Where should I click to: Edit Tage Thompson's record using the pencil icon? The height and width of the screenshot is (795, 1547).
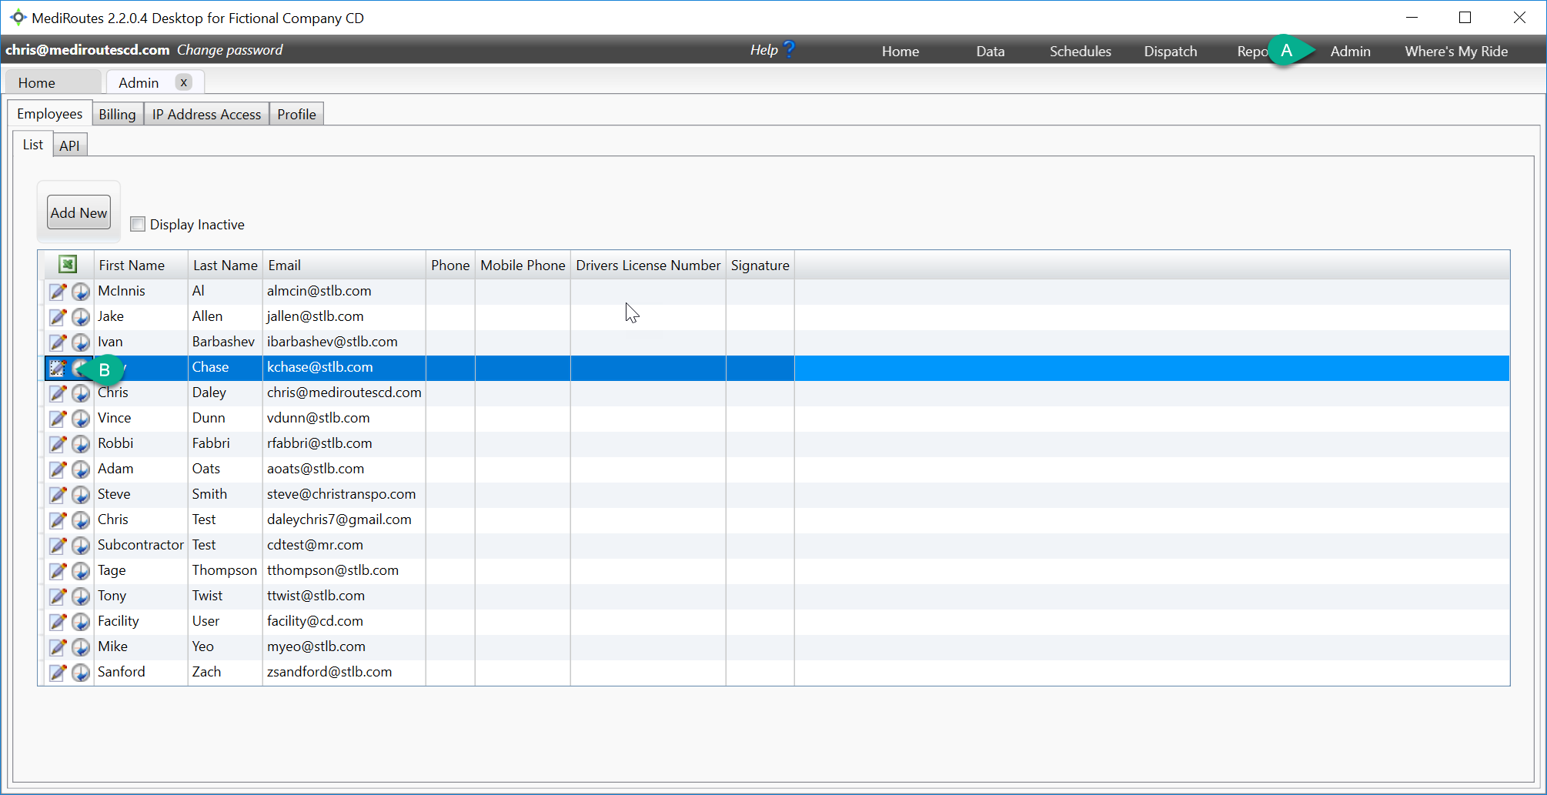(58, 571)
